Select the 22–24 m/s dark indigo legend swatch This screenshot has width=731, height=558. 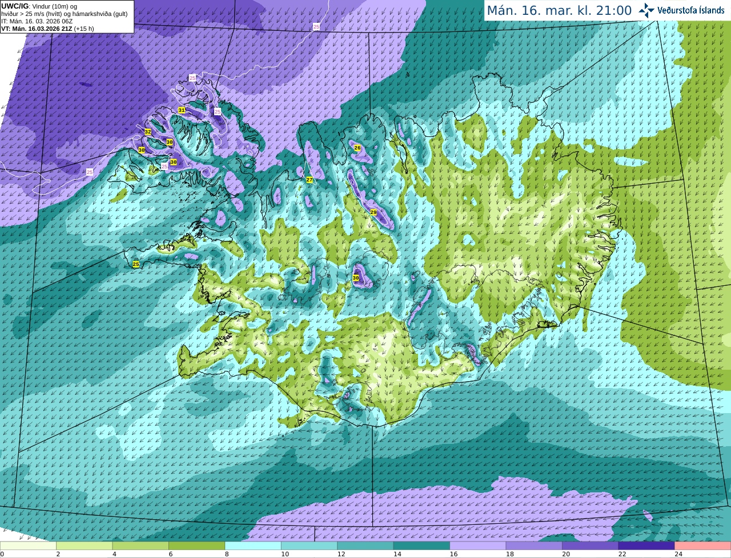(x=646, y=545)
